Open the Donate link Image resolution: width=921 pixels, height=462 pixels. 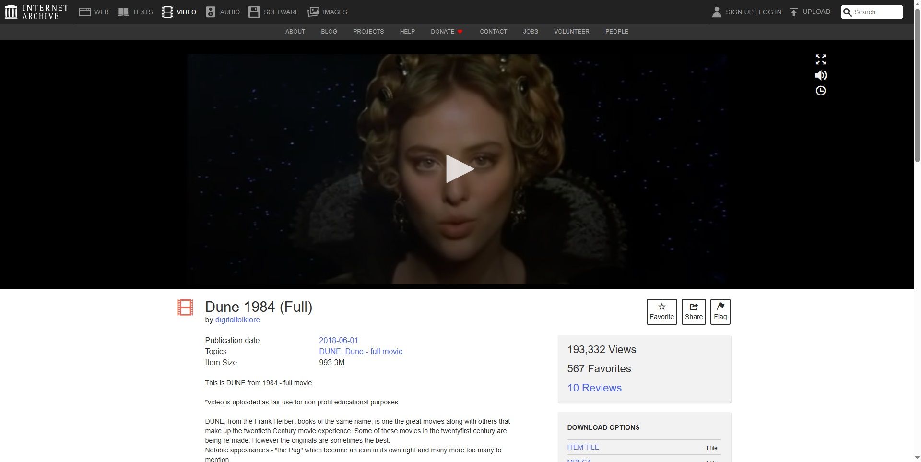tap(447, 32)
